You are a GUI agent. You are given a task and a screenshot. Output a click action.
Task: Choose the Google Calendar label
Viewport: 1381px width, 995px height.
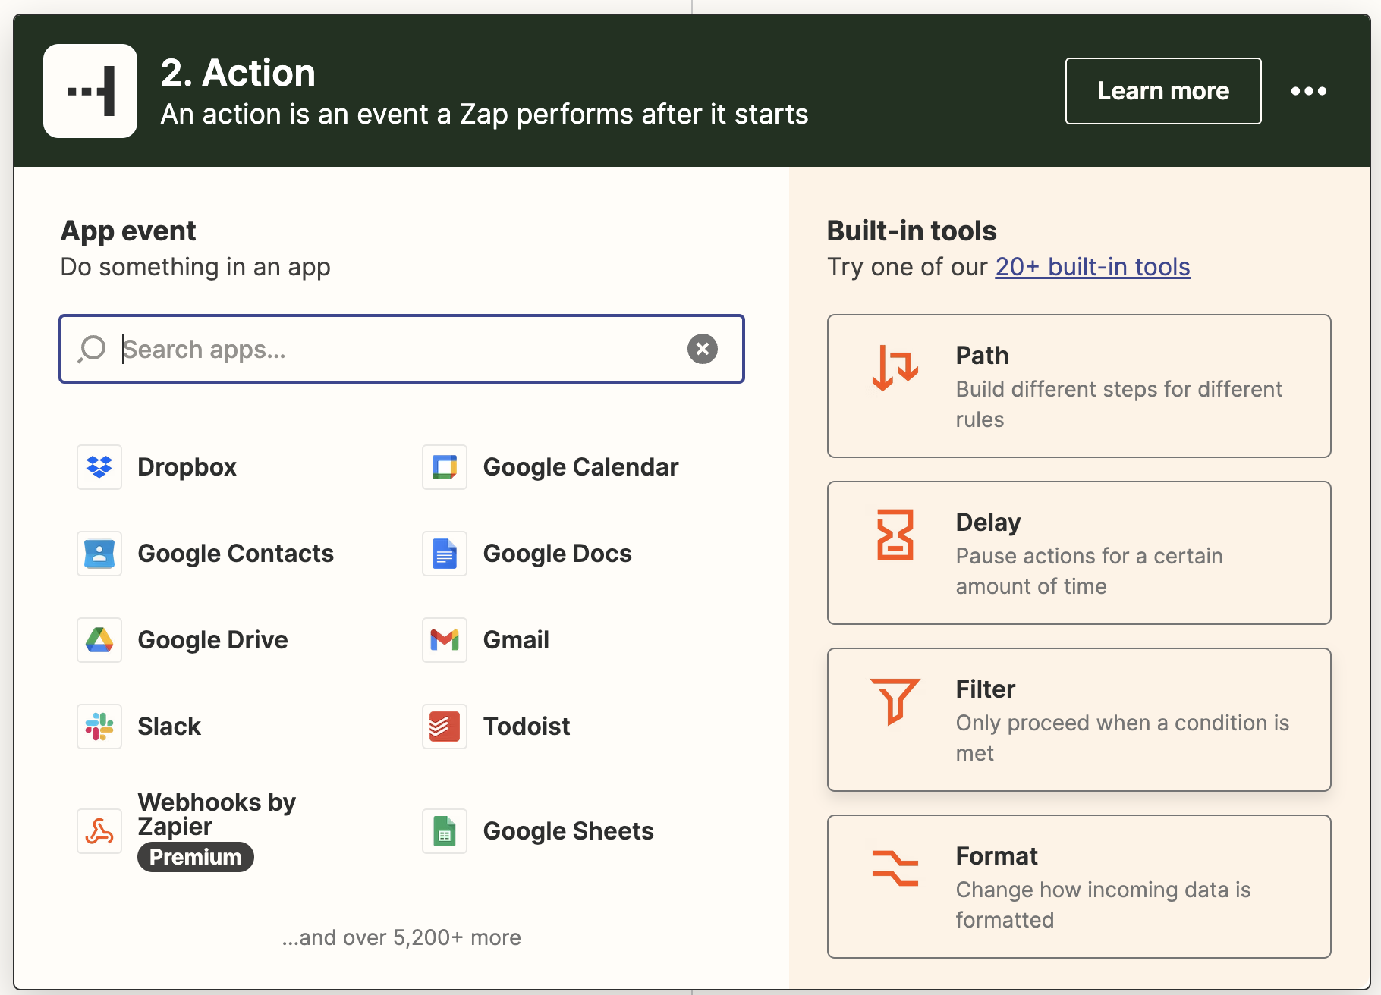coord(580,467)
